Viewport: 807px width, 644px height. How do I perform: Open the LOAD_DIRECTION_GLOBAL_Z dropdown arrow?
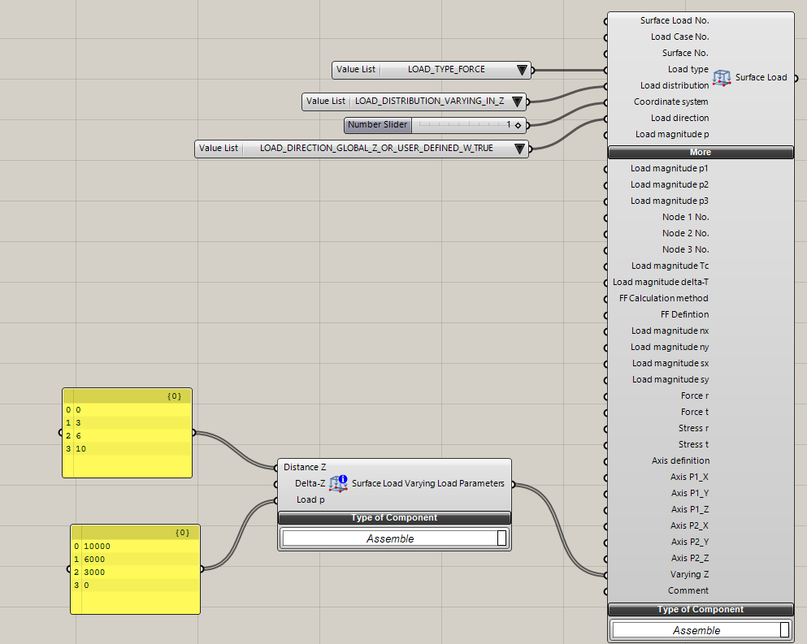[x=520, y=149]
